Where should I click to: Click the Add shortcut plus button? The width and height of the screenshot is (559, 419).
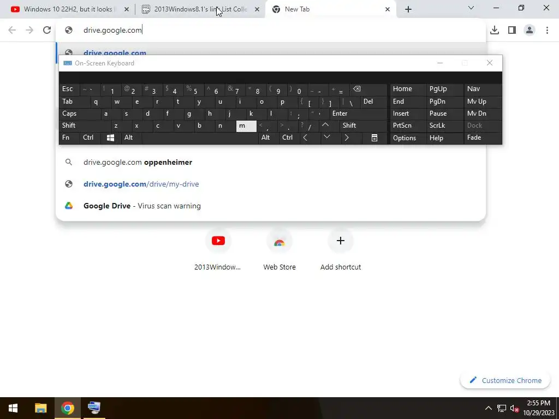pos(341,241)
